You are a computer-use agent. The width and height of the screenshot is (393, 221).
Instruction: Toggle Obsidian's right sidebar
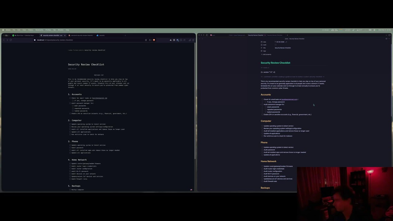389,35
